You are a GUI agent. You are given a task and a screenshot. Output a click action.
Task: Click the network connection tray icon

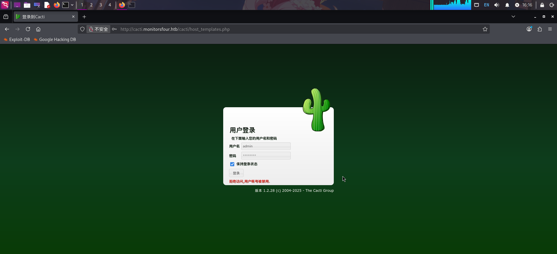[x=476, y=5]
